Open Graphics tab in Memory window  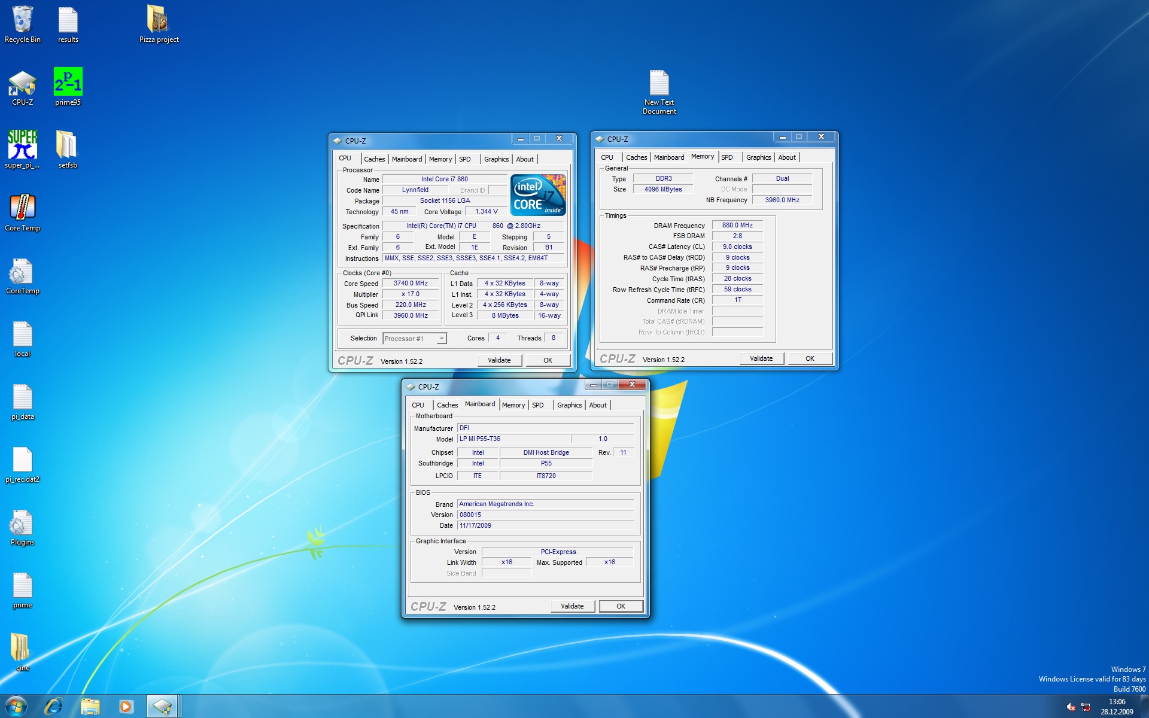759,157
